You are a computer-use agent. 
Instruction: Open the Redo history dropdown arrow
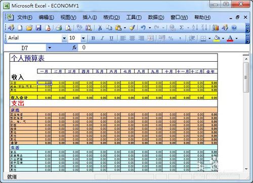point(163,28)
